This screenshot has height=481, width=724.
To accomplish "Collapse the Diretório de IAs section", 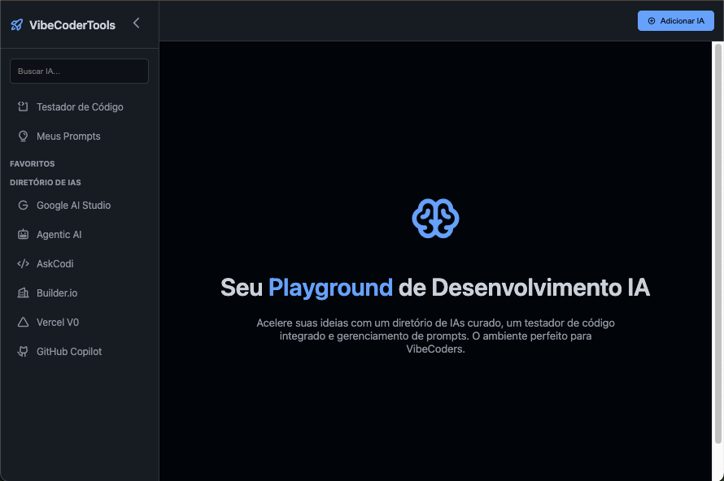I will point(46,183).
